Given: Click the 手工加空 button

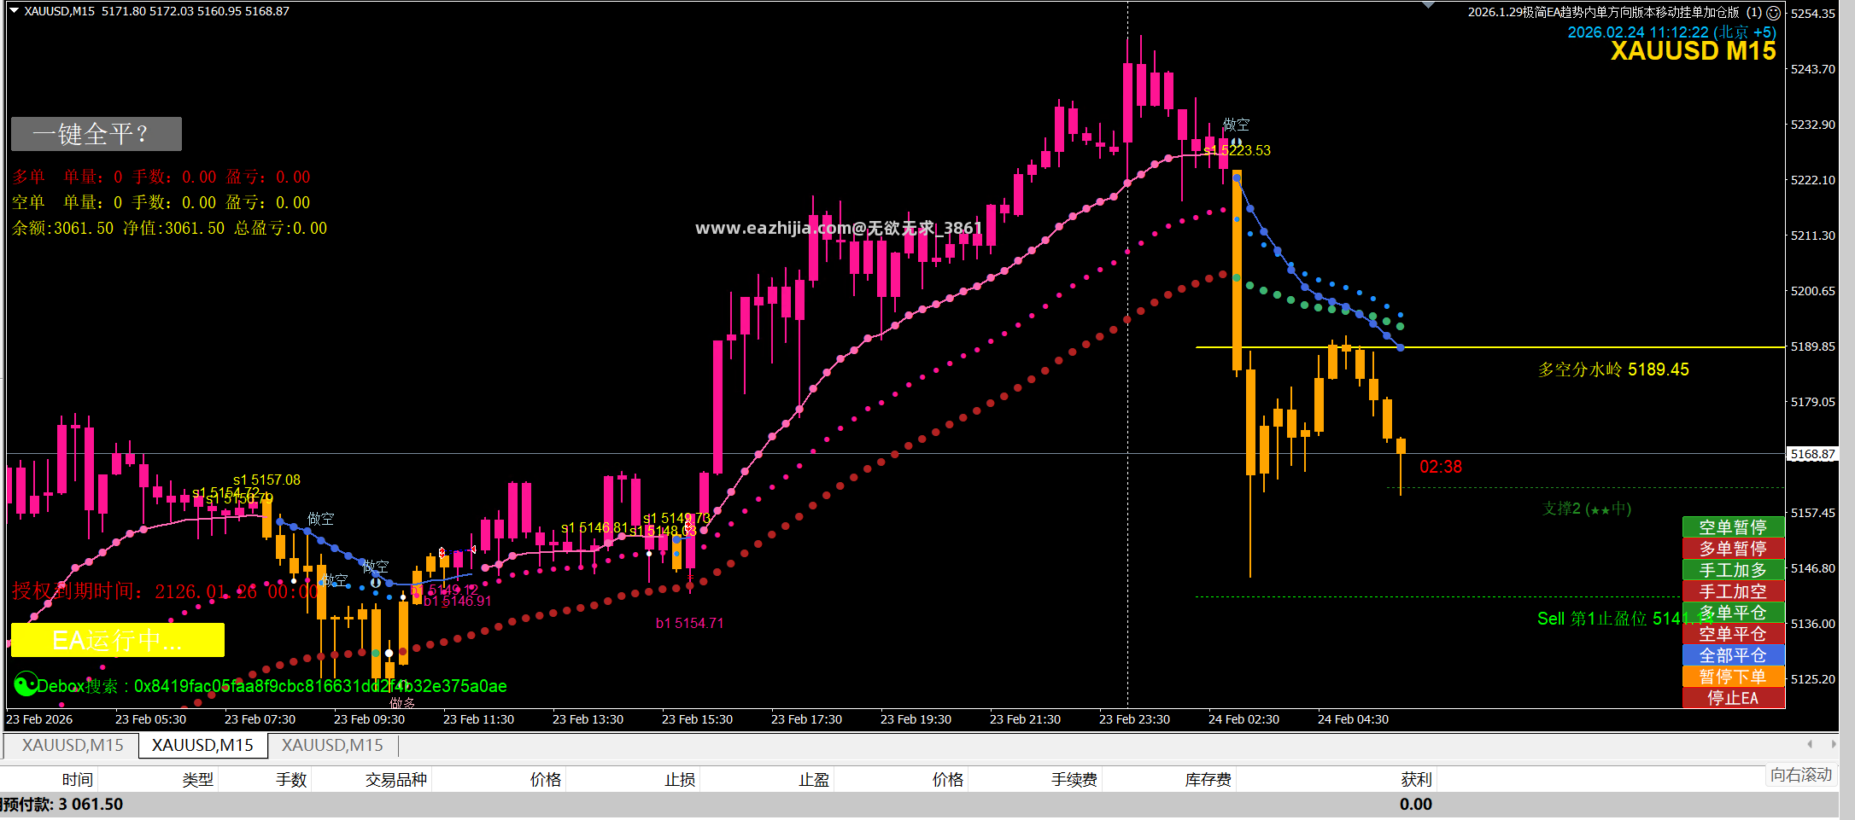Looking at the screenshot, I should pyautogui.click(x=1733, y=591).
